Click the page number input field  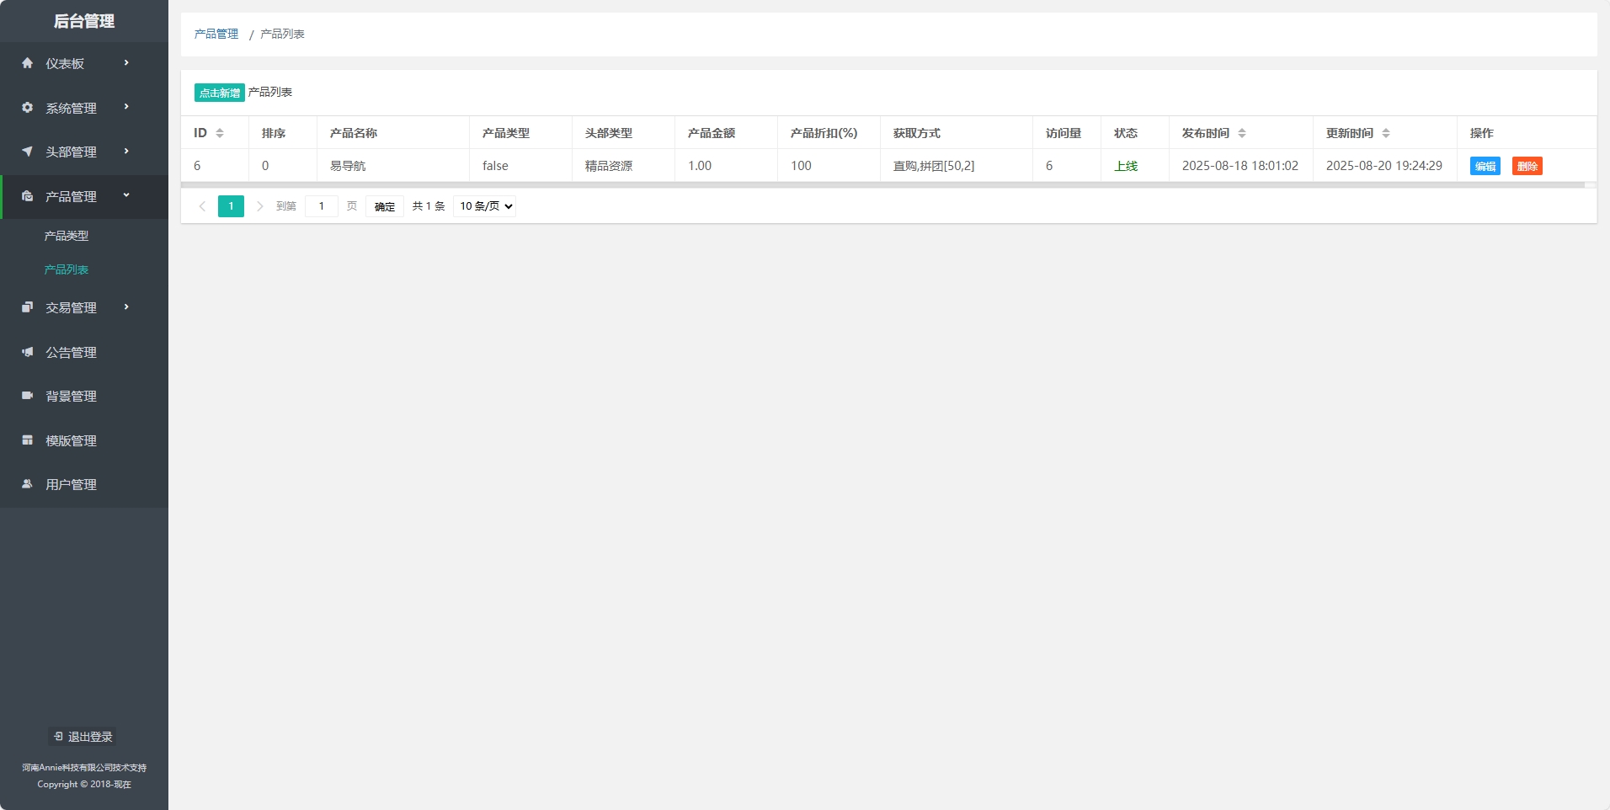tap(321, 206)
